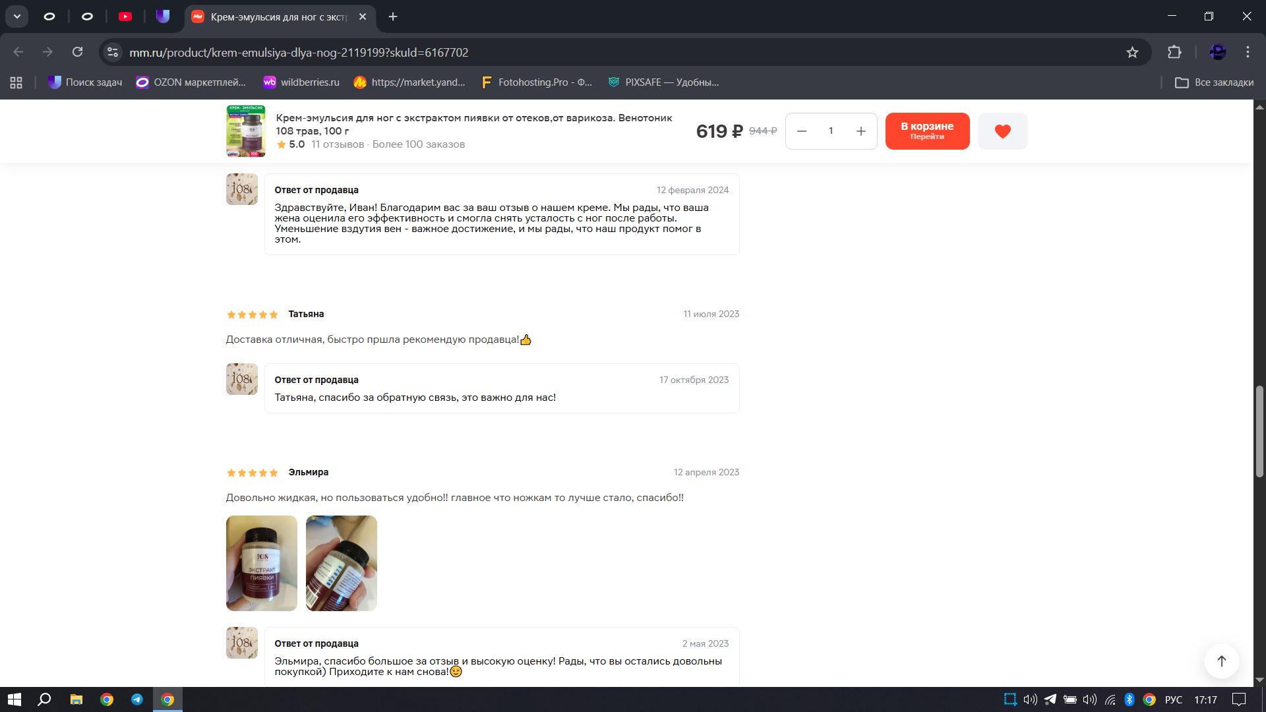The width and height of the screenshot is (1266, 712).
Task: Go to cart via В корзине button
Action: point(927,131)
